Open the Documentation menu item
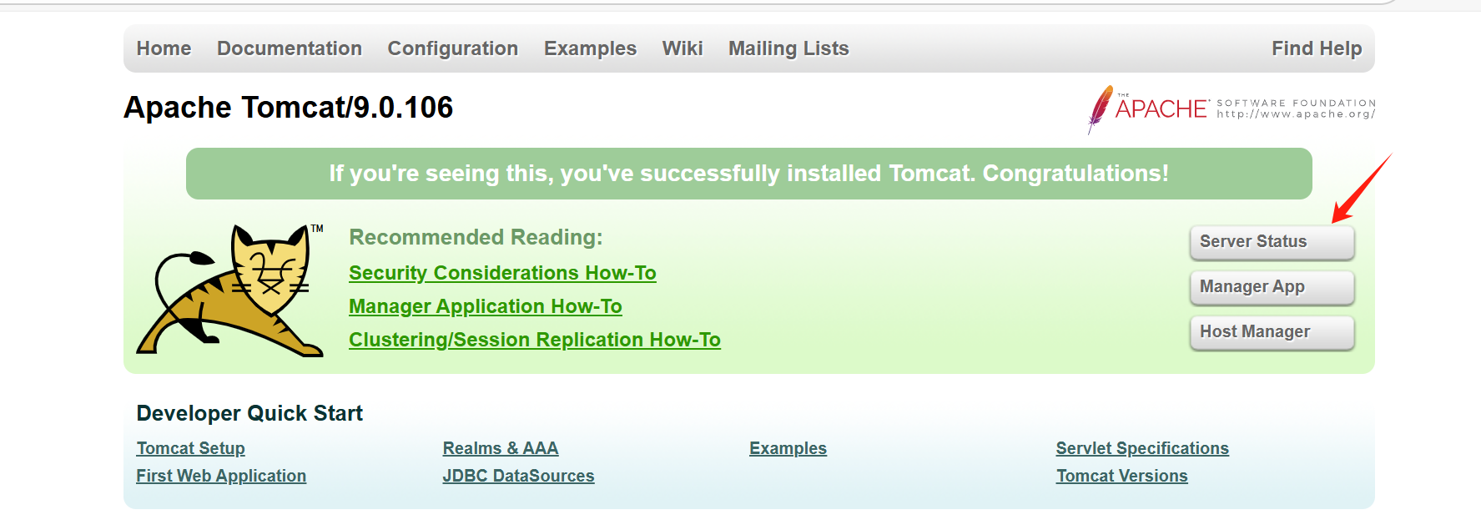The image size is (1481, 530). point(290,48)
